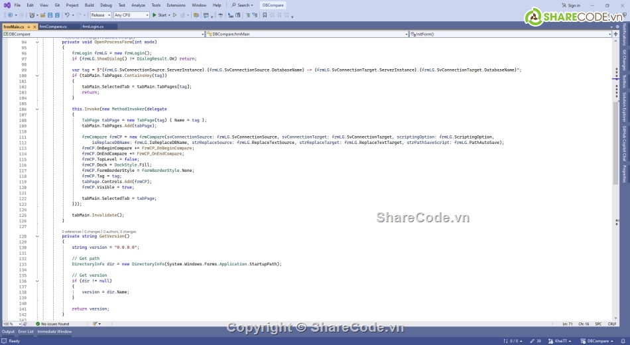Open the KhaiTT branch selector in status bar
630x345 pixels.
pyautogui.click(x=560, y=341)
